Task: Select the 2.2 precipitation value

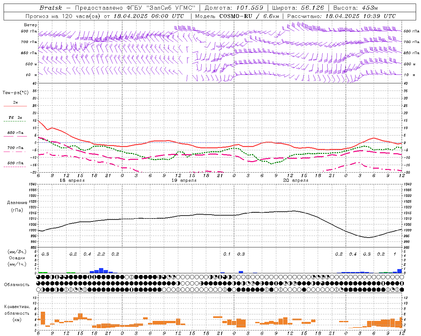Action: [101, 254]
